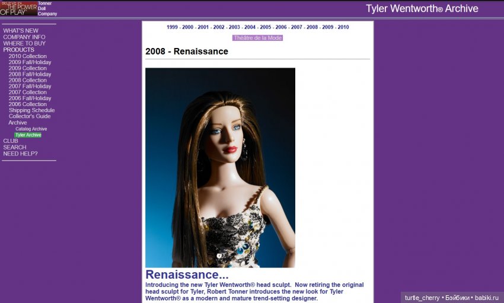504x303 pixels.
Task: Open the Shipping Schedule page
Action: pos(32,110)
